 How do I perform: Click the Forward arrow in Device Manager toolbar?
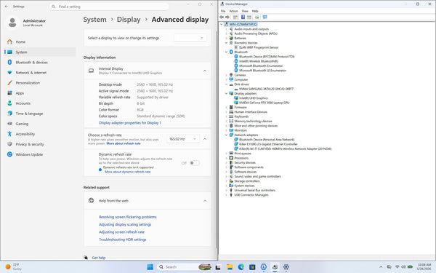(x=227, y=17)
